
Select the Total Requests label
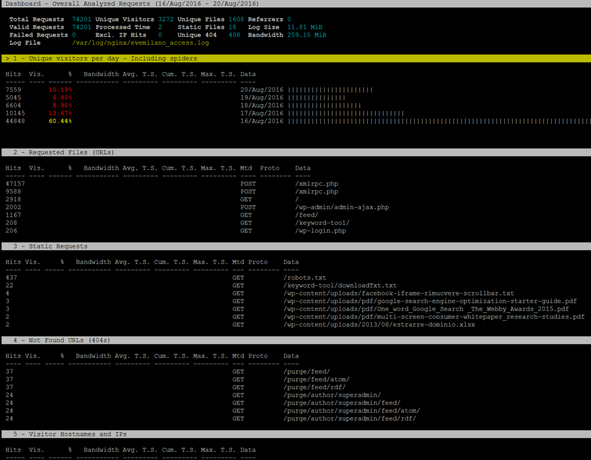click(37, 20)
